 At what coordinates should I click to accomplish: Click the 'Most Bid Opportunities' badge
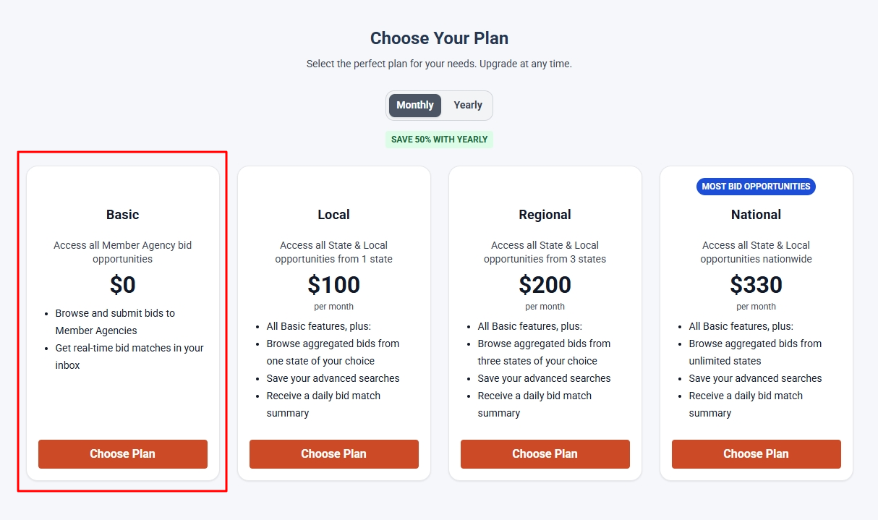756,187
